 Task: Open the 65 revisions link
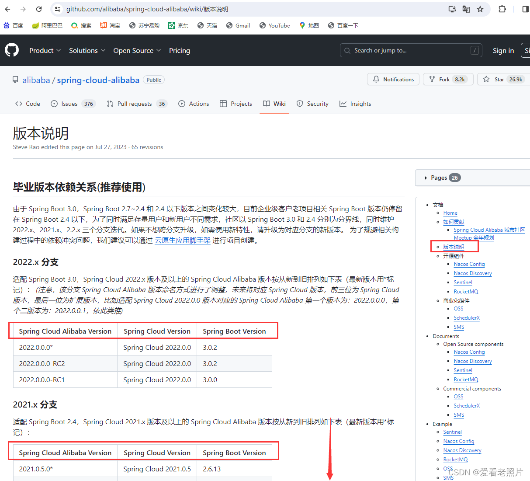[x=147, y=147]
